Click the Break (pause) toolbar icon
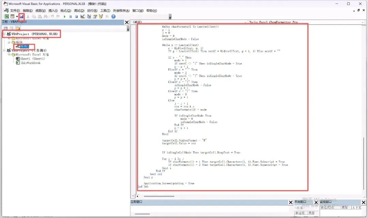This screenshot has height=218, width=368. click(71, 16)
